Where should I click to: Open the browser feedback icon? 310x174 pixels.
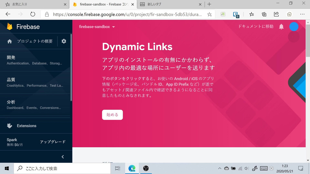[289, 14]
